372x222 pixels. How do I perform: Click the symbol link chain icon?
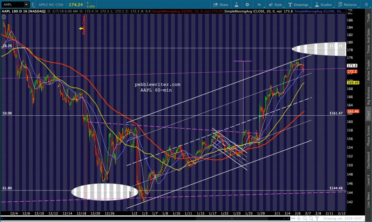pos(33,4)
